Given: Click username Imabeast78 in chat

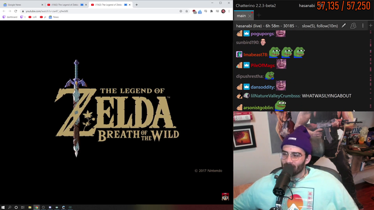Looking at the screenshot, I should (256, 54).
